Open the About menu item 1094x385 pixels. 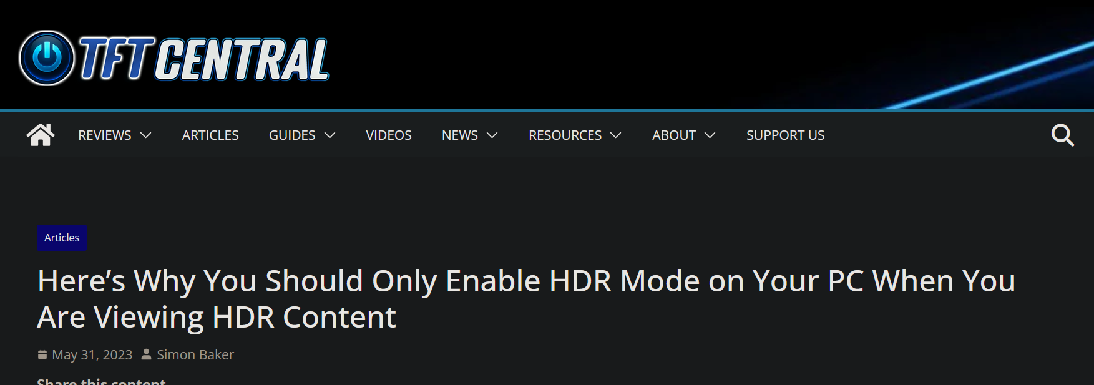click(674, 135)
